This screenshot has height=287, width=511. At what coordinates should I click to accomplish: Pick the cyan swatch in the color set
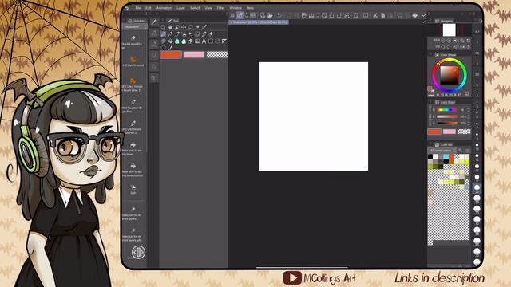[x=446, y=157]
